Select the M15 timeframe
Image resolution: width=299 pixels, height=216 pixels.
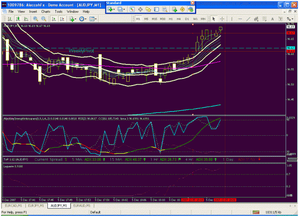point(155,19)
